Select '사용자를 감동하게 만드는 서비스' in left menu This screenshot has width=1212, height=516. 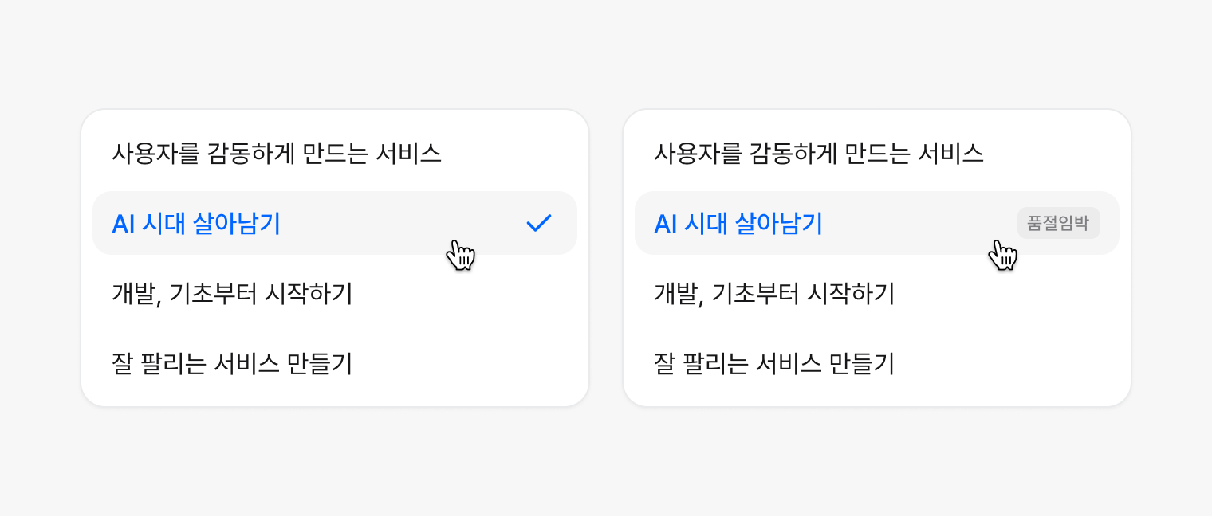(277, 153)
